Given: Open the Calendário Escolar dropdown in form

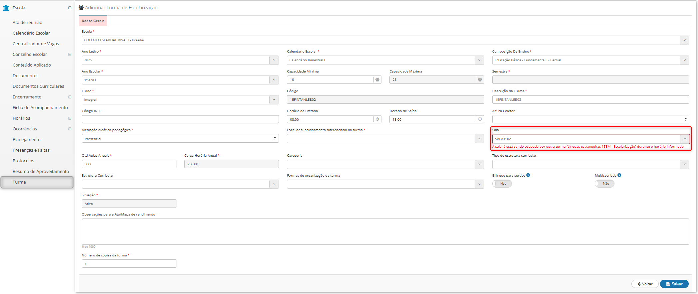Looking at the screenshot, I should click(x=479, y=60).
